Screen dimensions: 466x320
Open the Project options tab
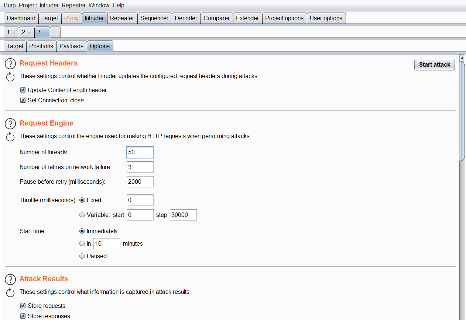pos(284,18)
